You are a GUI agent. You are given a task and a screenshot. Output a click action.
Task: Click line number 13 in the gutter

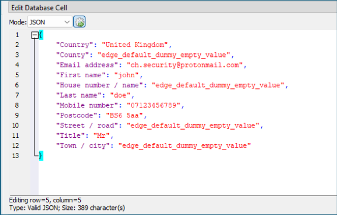[15, 156]
